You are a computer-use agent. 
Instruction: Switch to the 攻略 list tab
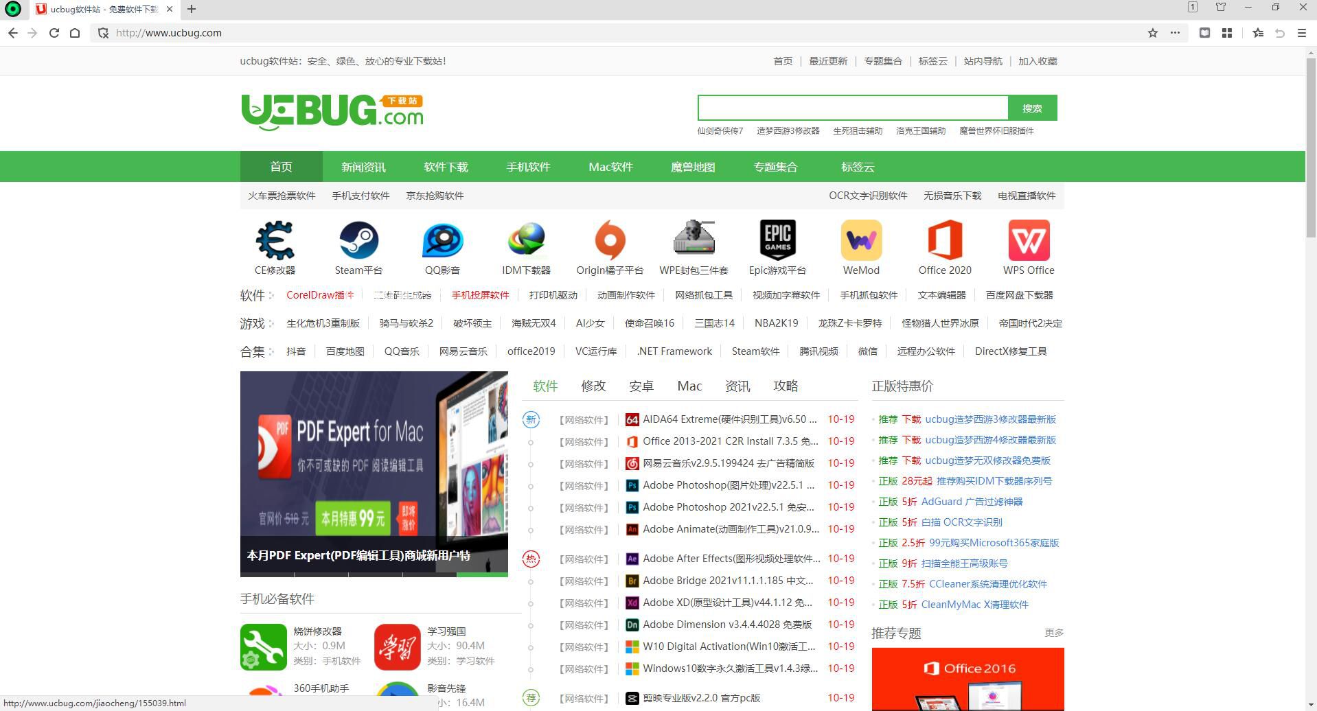786,386
